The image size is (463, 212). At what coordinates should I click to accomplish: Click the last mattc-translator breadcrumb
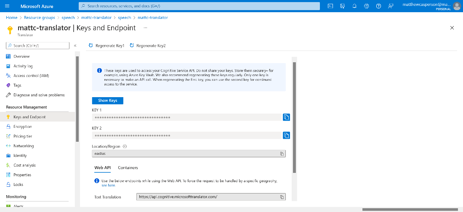click(x=153, y=18)
